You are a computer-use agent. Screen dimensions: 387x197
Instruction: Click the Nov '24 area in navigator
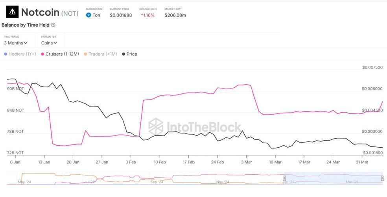(x=222, y=182)
